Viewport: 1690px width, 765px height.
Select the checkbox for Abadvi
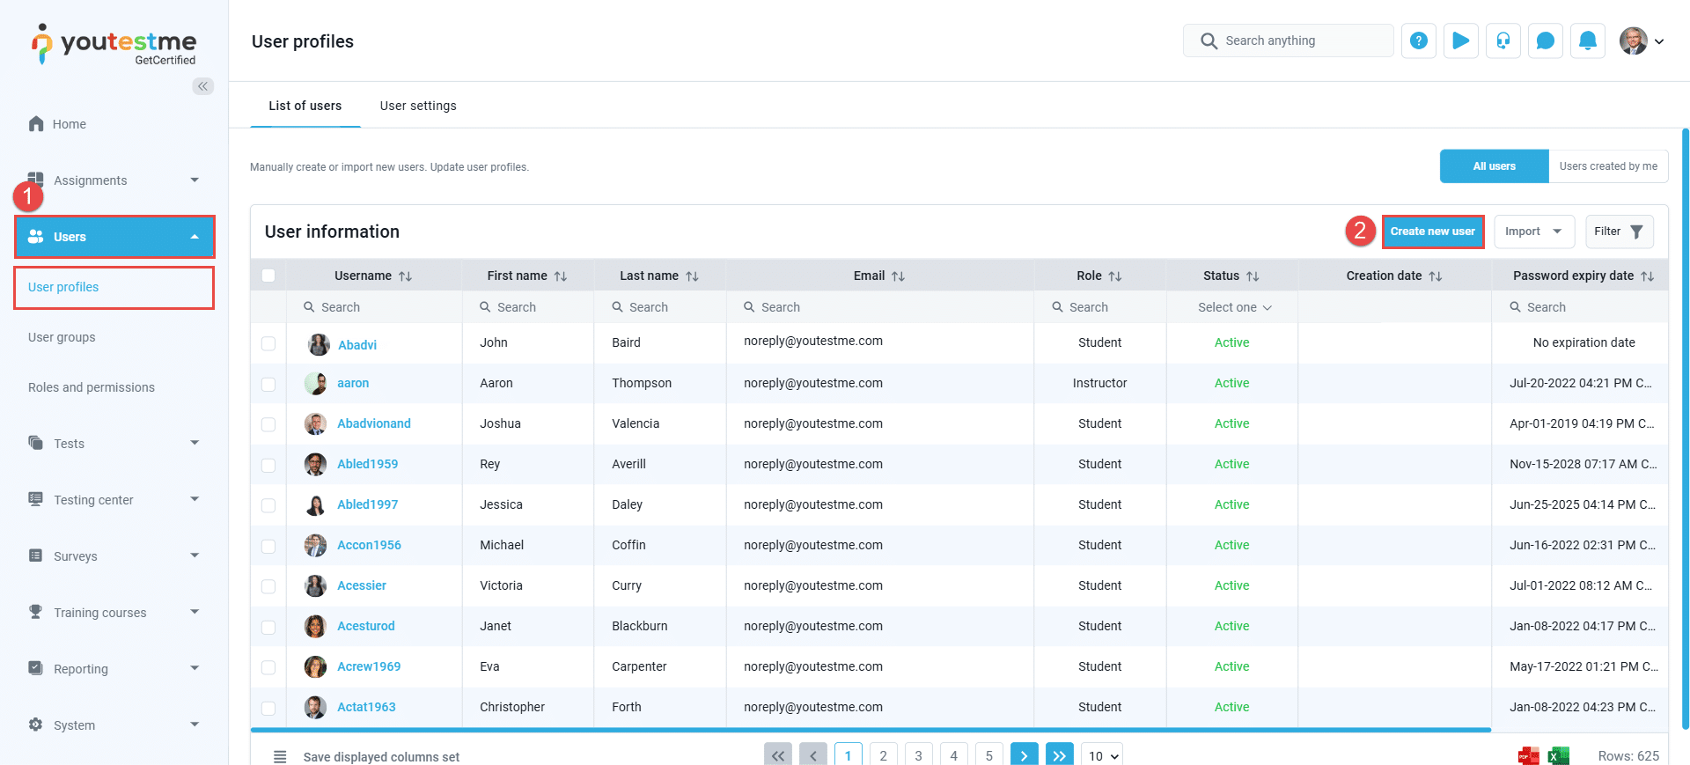click(x=268, y=343)
